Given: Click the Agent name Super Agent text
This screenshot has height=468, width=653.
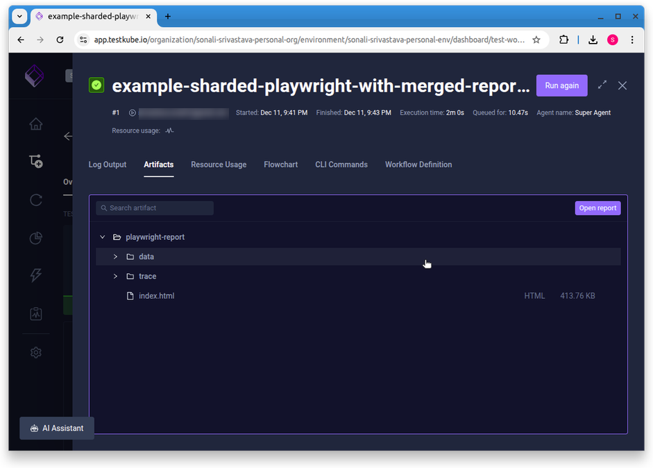Looking at the screenshot, I should pyautogui.click(x=573, y=113).
